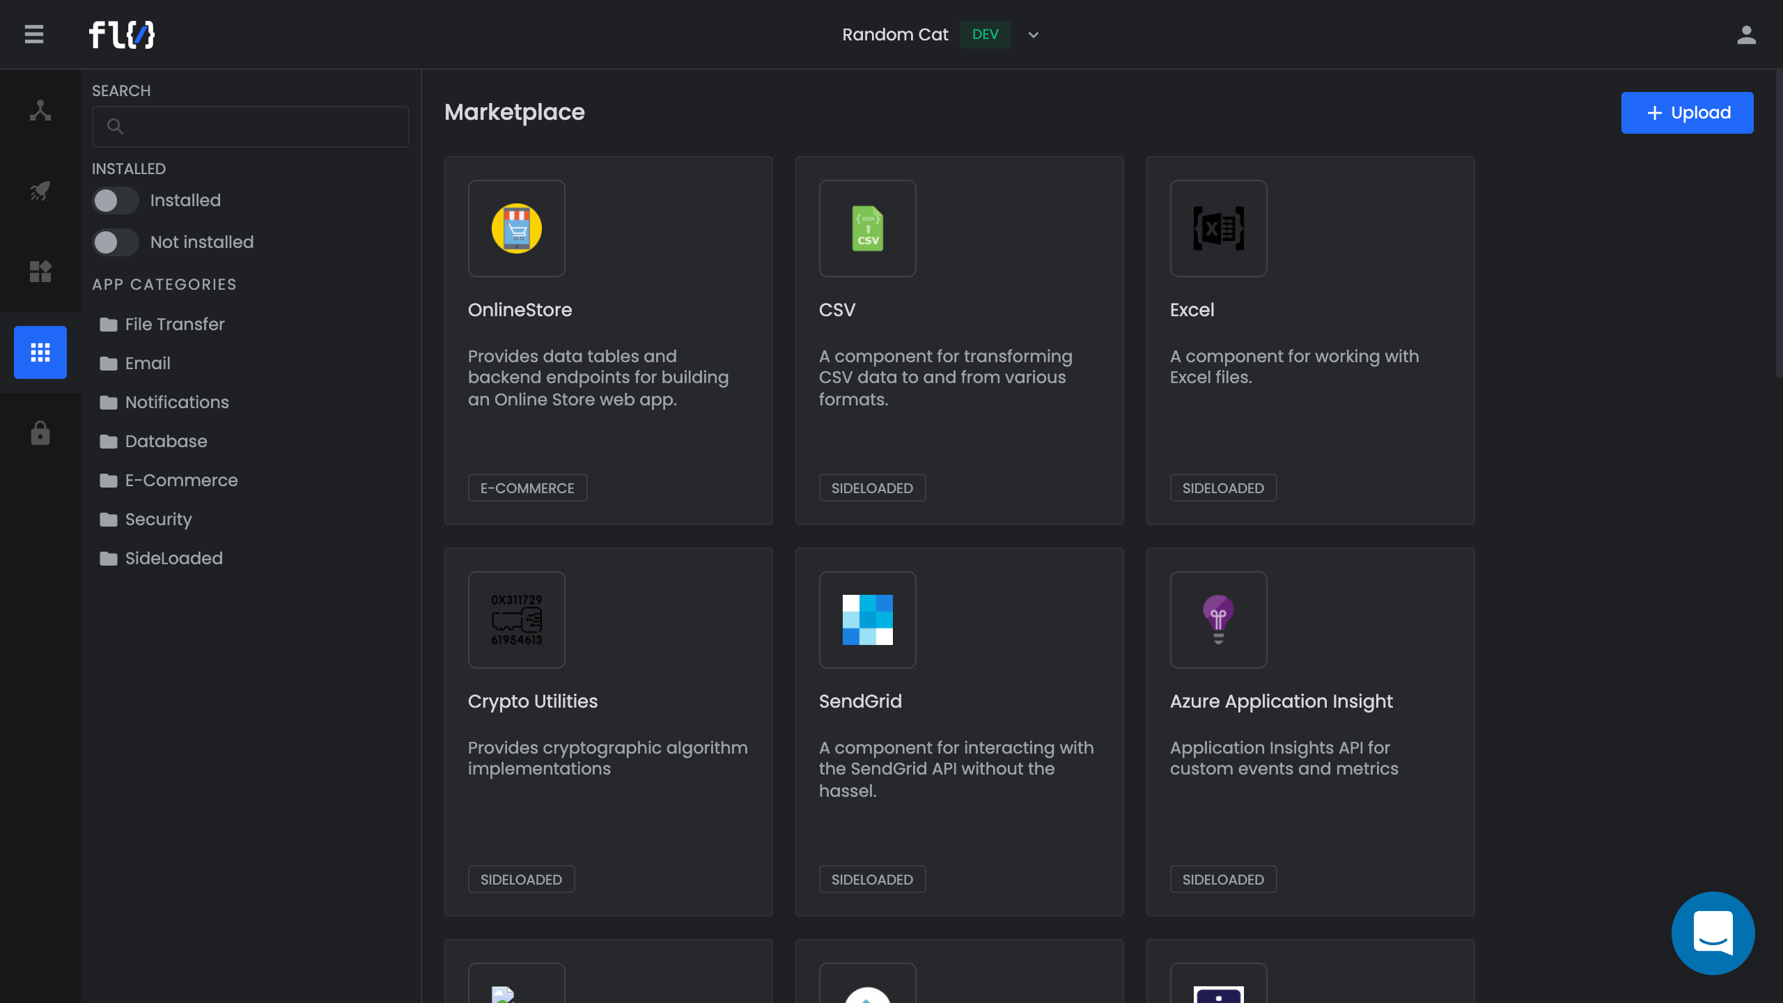This screenshot has width=1783, height=1003.
Task: Click the fl{/} logo
Action: point(122,35)
